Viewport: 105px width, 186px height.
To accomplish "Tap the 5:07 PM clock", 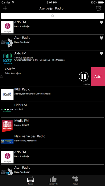I will tap(52, 2).
